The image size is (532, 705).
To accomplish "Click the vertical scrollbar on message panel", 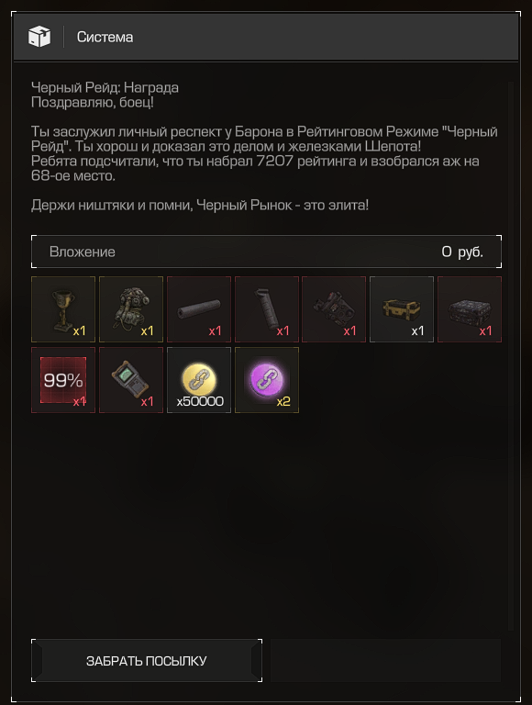I will pos(510,355).
